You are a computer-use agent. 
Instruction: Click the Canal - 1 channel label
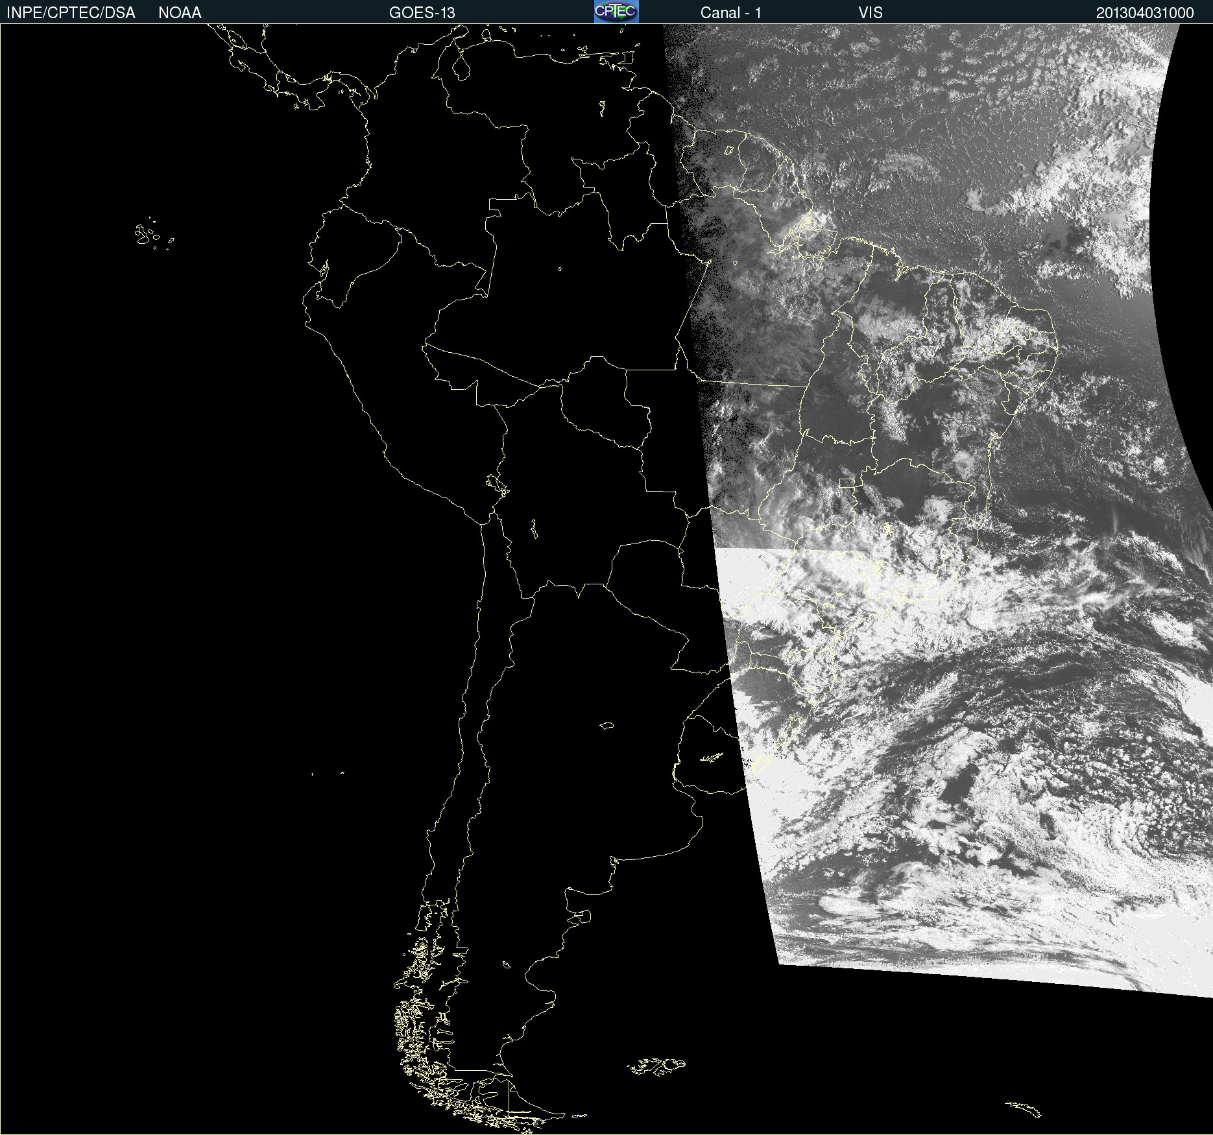pyautogui.click(x=731, y=13)
